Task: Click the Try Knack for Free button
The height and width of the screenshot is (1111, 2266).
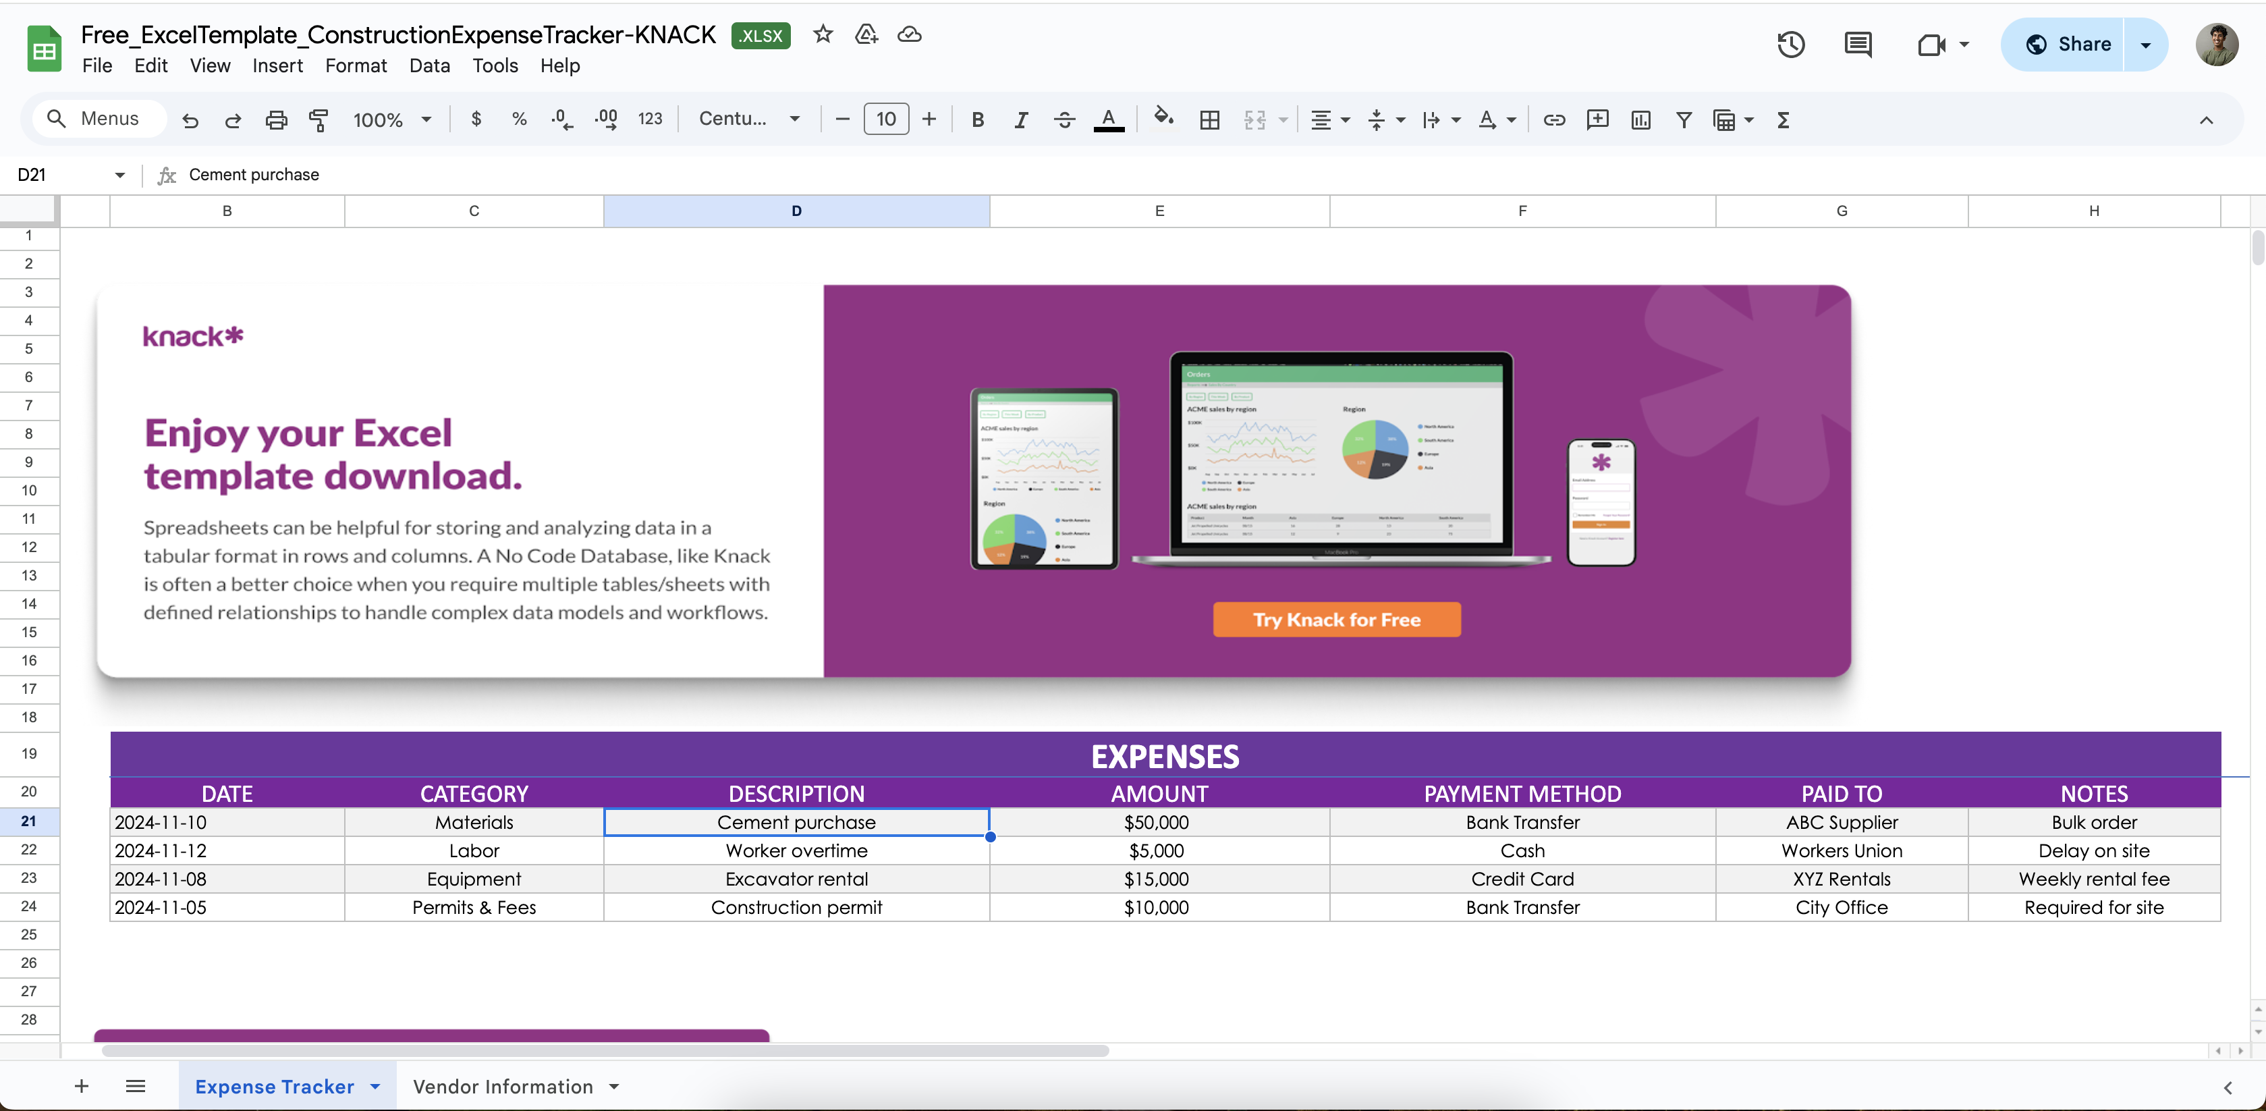Action: tap(1335, 618)
